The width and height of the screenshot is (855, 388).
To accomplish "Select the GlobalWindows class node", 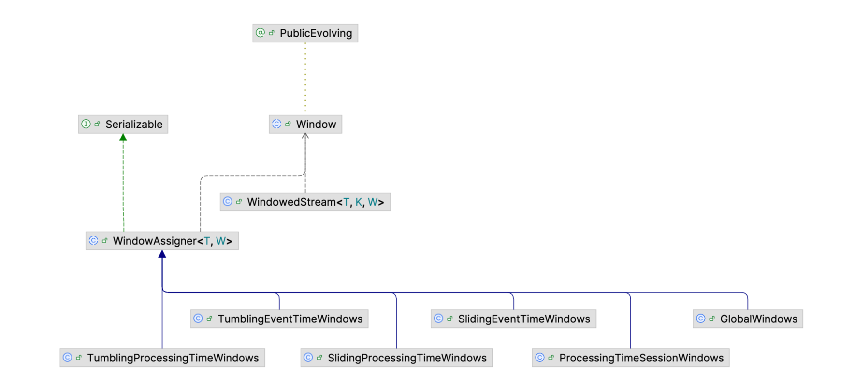I will (748, 319).
